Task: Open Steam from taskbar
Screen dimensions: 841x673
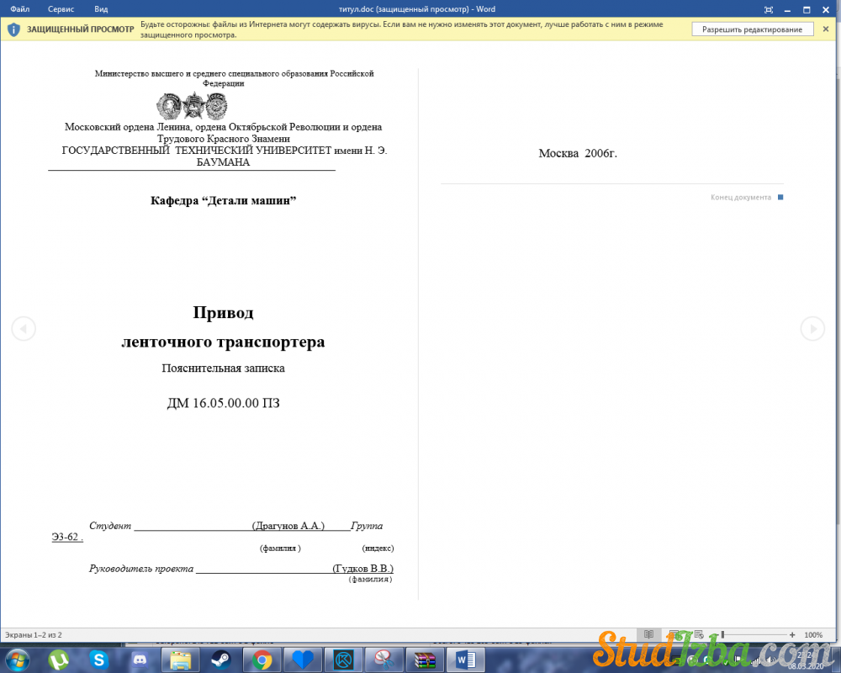Action: (x=220, y=660)
